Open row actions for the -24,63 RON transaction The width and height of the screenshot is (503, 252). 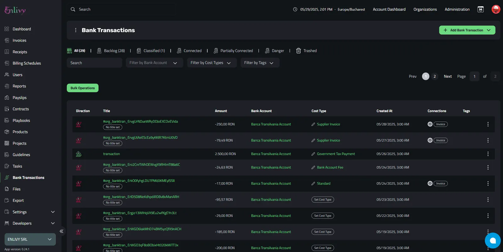pyautogui.click(x=488, y=167)
